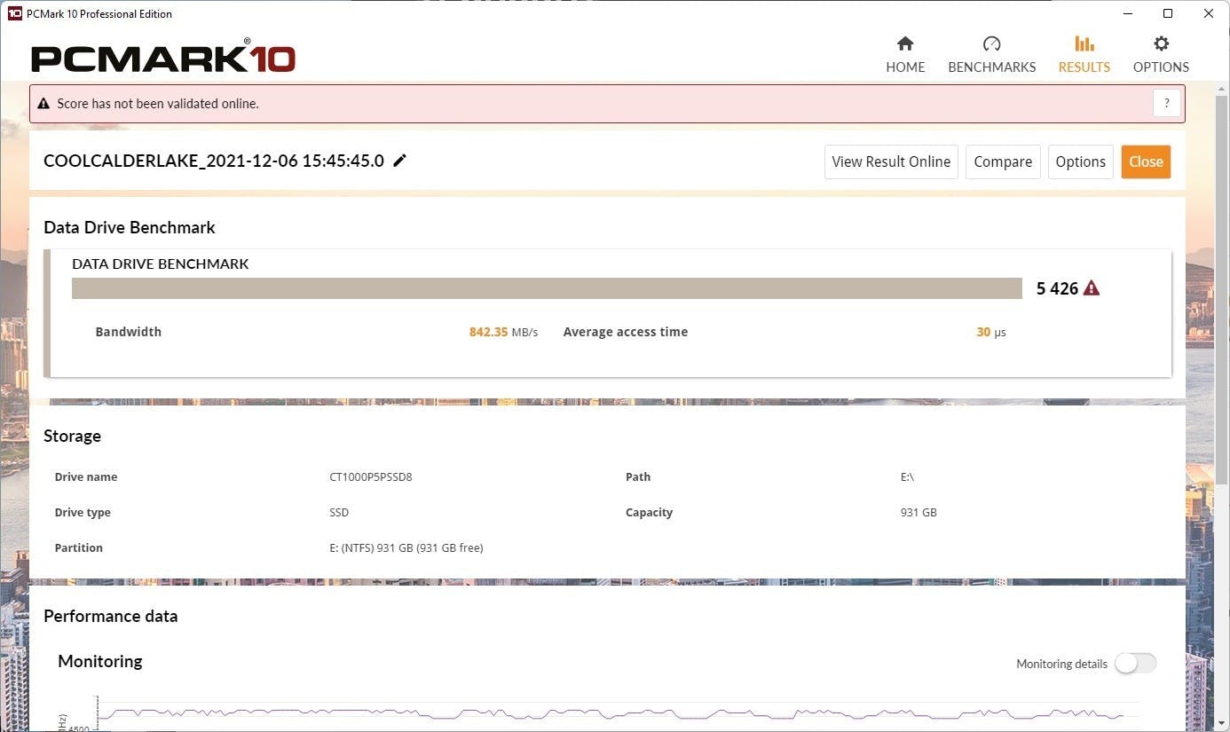Click the Monitoring details label
Viewport: 1230px width, 732px height.
point(1061,664)
